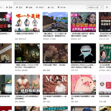Play the video thumbnail showing 'MAR' text
Screen dimensions: 111x111
[55, 85]
